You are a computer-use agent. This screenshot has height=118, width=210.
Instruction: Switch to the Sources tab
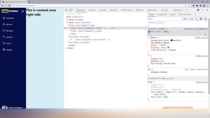pyautogui.click(x=103, y=10)
